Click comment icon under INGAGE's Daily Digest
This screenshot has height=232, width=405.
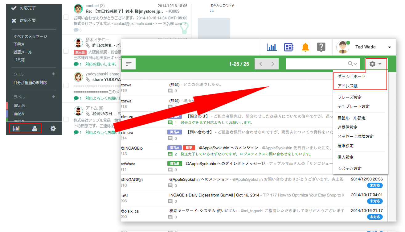[170, 201]
